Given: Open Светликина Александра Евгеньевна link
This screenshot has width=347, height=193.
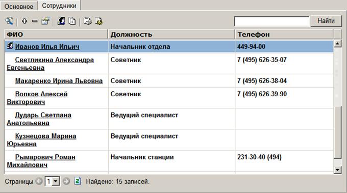Looking at the screenshot, I should click(50, 64).
